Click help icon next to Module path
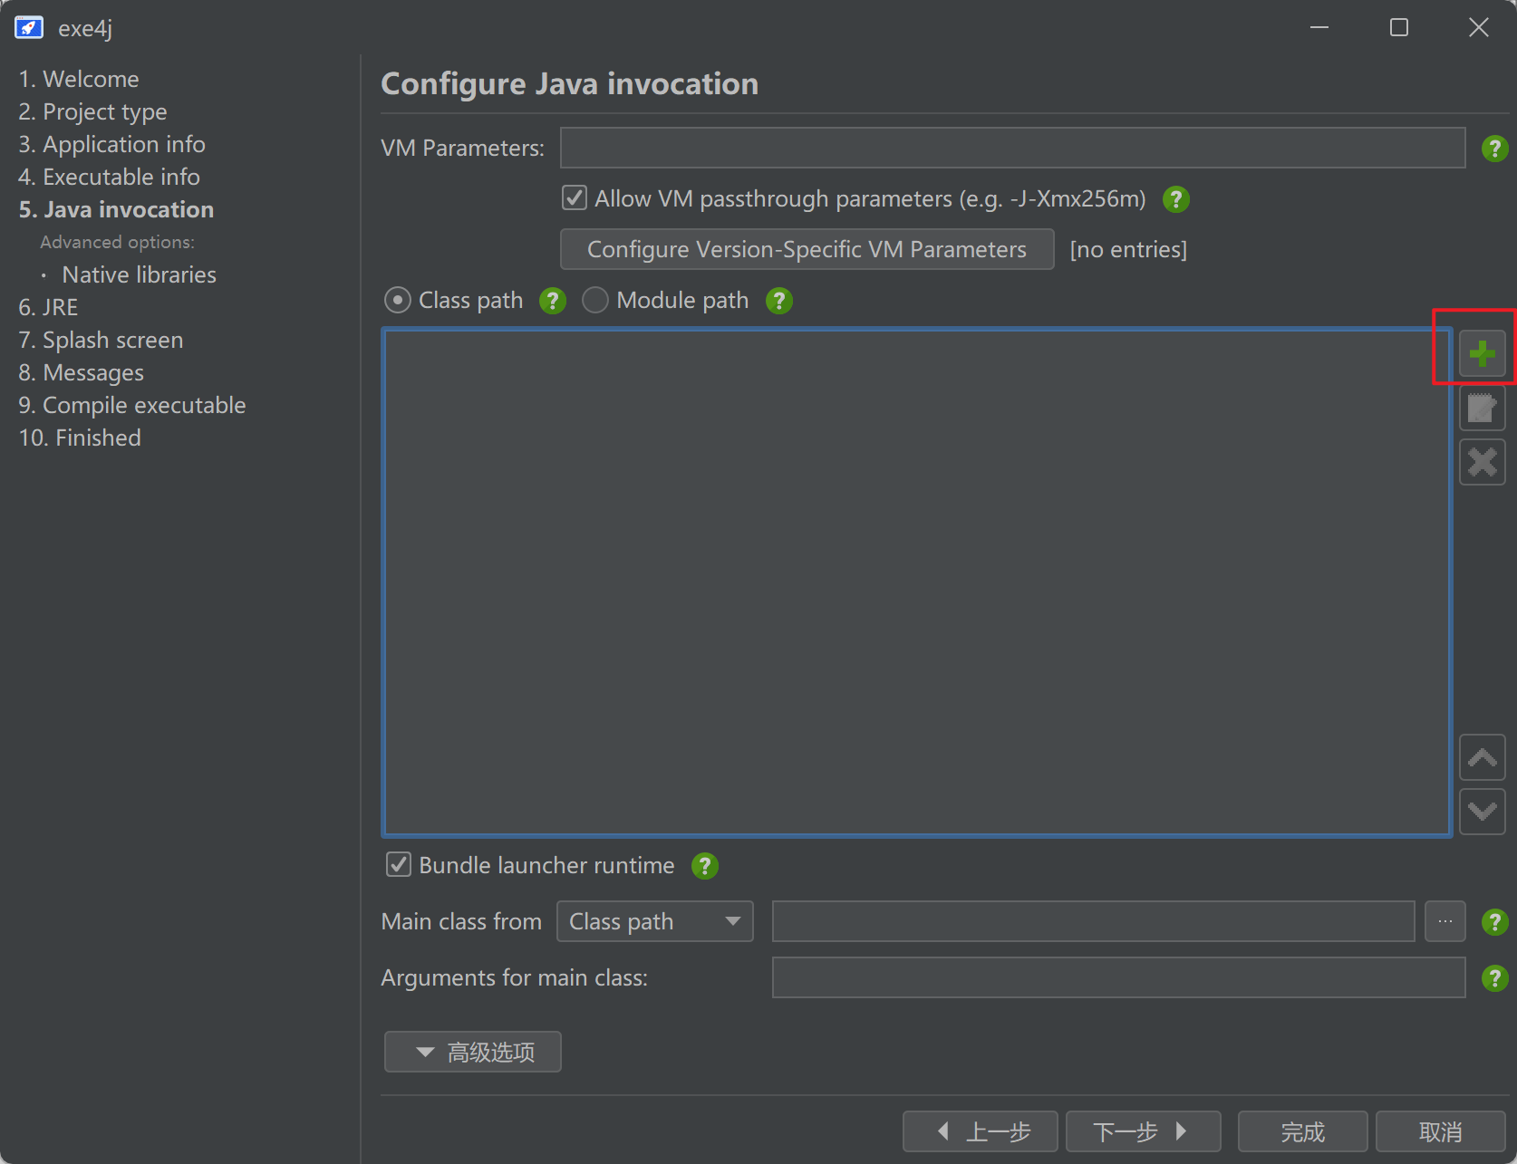Image resolution: width=1517 pixels, height=1164 pixels. [x=778, y=301]
